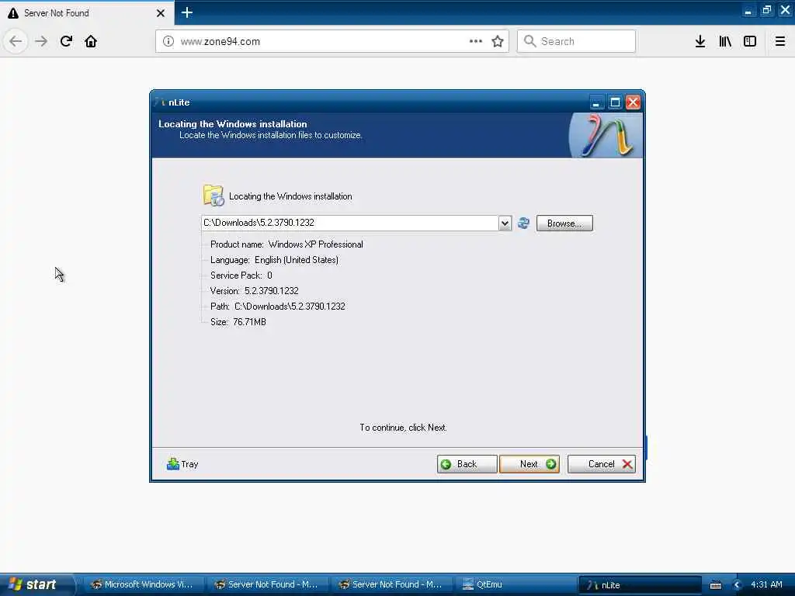Screen dimensions: 795x596
Task: Open the Library icon in toolbar
Action: [725, 41]
